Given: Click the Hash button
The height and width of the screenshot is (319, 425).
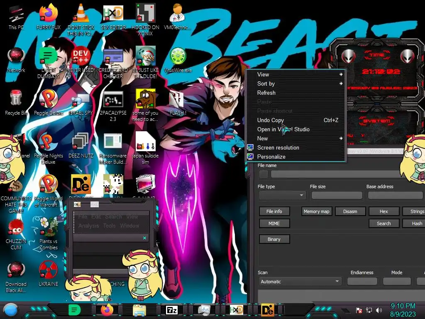Looking at the screenshot, I should coord(414,223).
